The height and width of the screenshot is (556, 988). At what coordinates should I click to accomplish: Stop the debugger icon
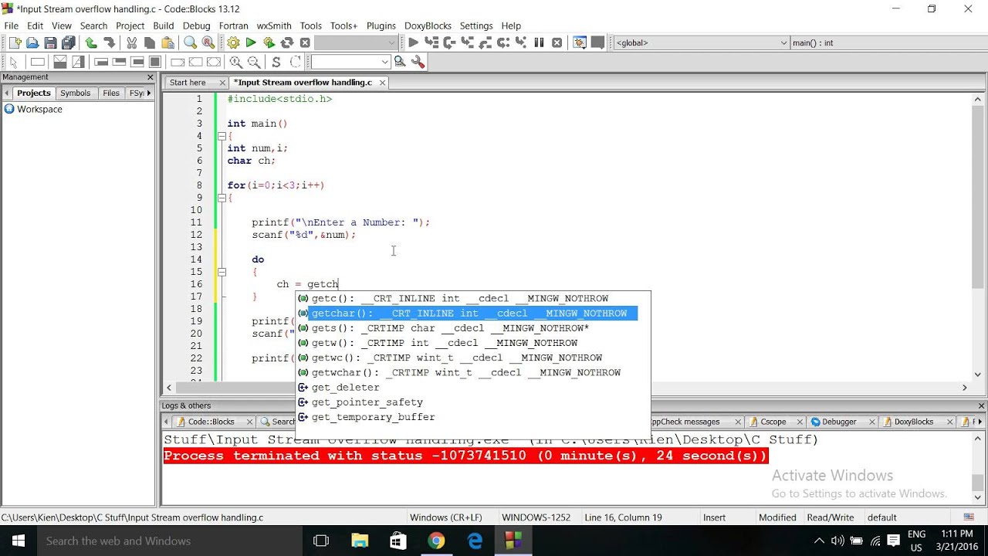pyautogui.click(x=557, y=43)
